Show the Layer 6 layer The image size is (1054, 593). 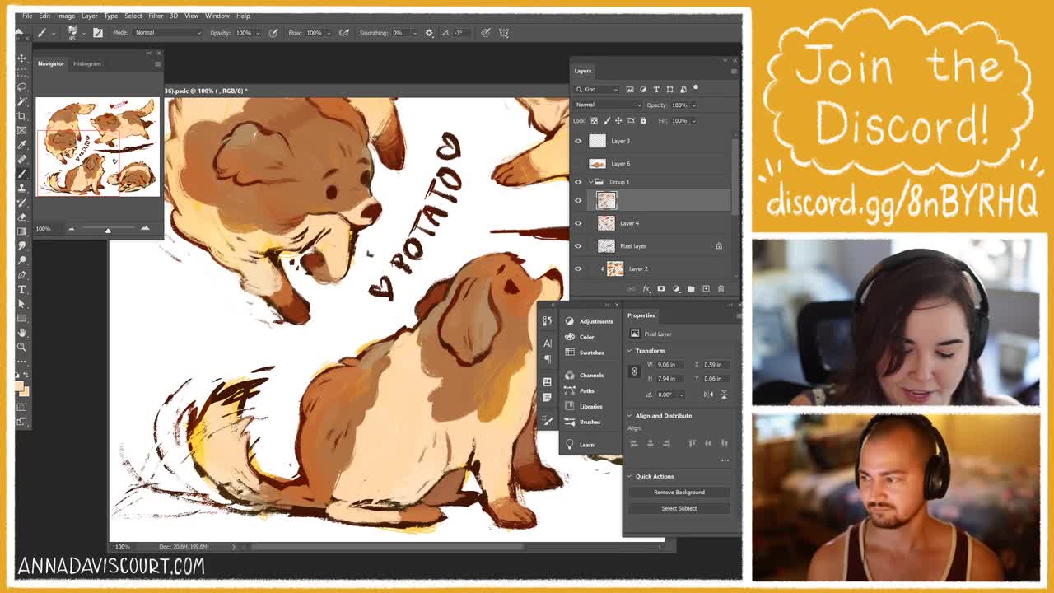578,164
